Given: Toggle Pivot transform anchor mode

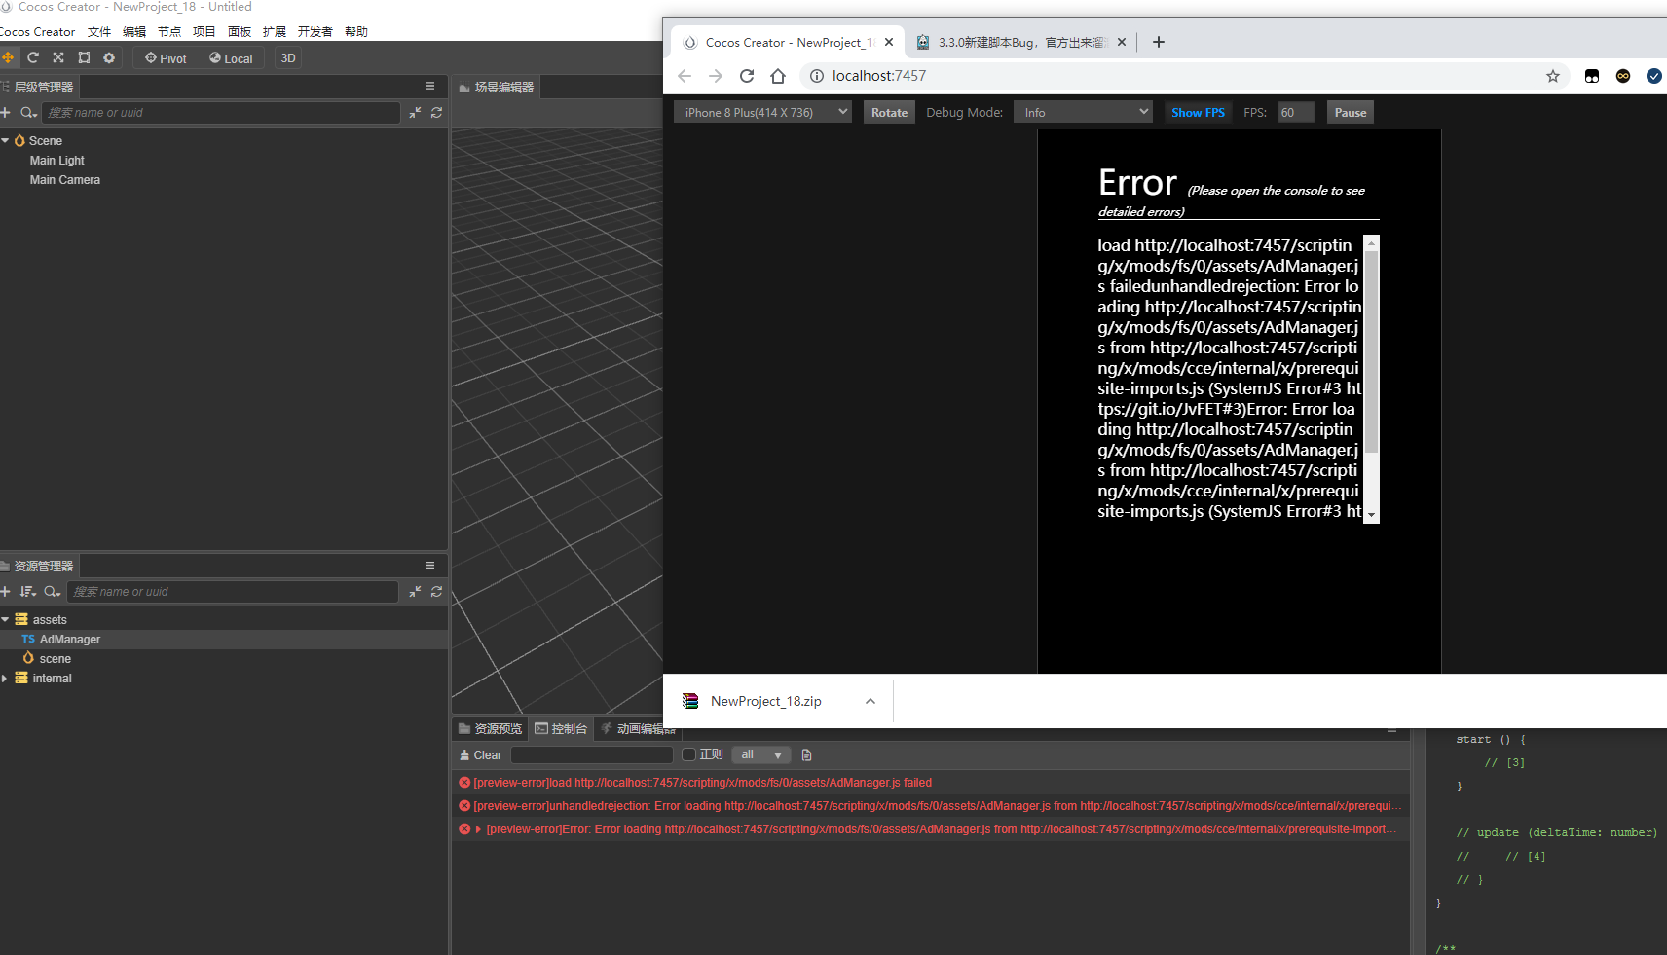Looking at the screenshot, I should click(166, 58).
